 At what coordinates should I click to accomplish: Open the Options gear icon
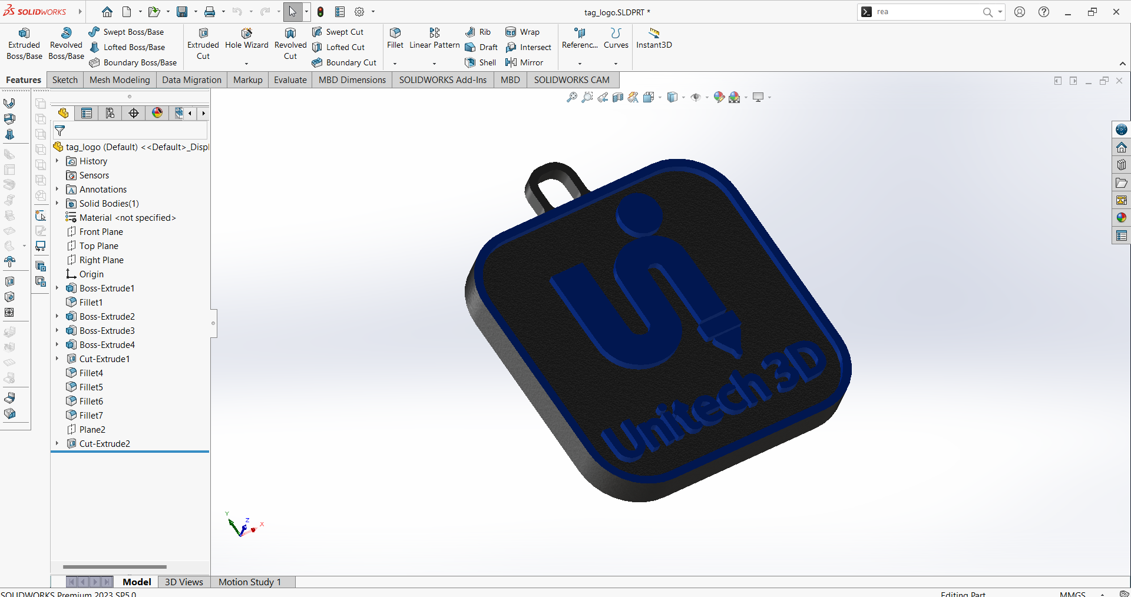(x=359, y=12)
